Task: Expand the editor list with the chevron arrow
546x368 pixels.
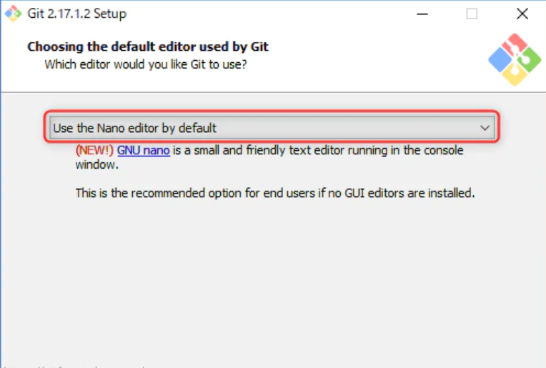Action: (x=485, y=128)
